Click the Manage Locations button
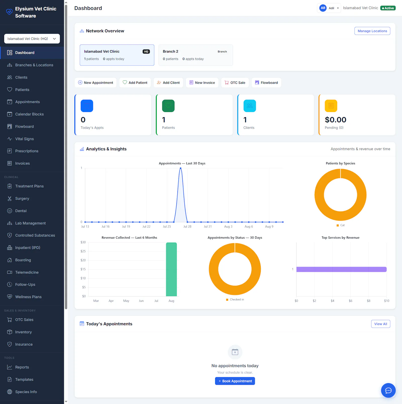 point(372,31)
